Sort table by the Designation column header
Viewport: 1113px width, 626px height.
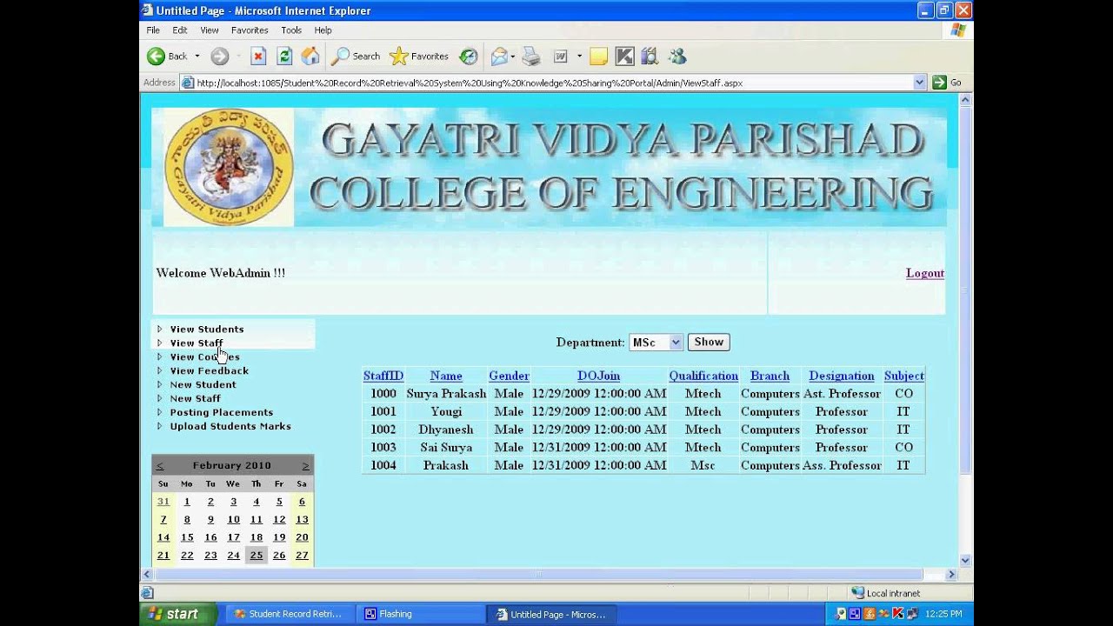tap(842, 376)
